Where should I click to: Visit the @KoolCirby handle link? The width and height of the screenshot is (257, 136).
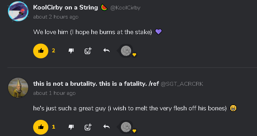[126, 8]
